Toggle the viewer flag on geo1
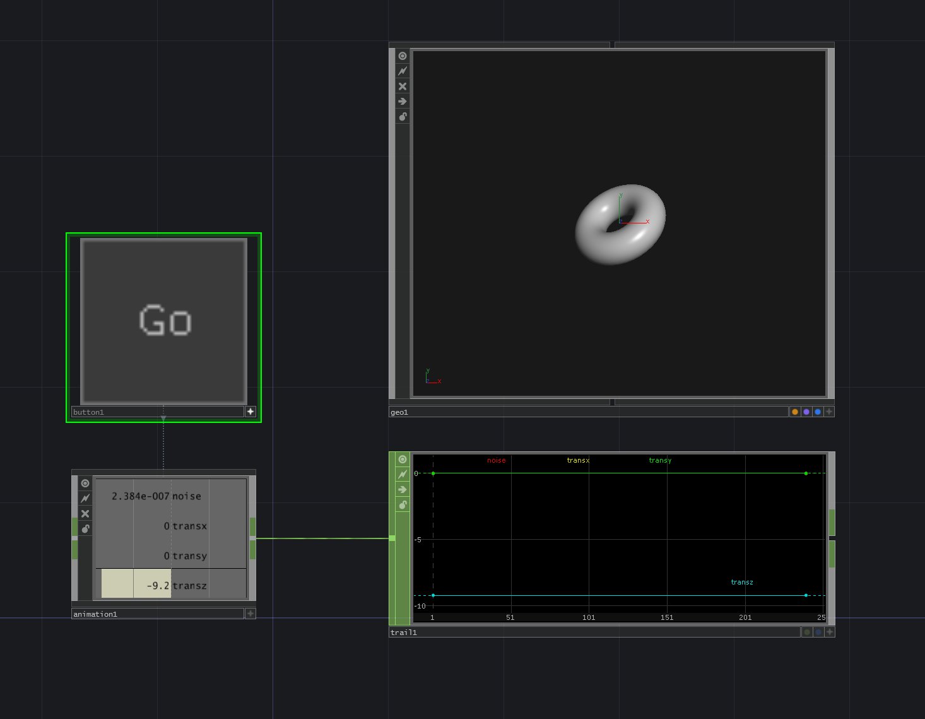Image resolution: width=925 pixels, height=719 pixels. coord(403,56)
